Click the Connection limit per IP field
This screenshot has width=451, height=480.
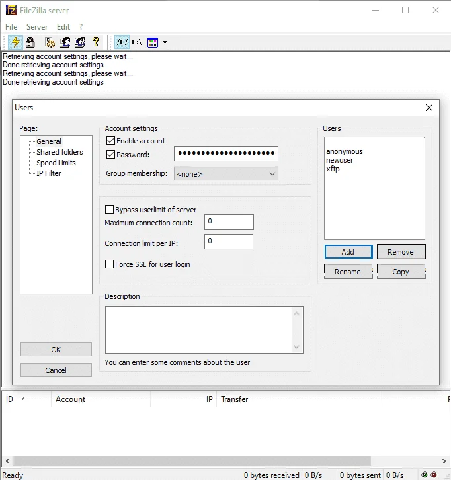click(229, 241)
